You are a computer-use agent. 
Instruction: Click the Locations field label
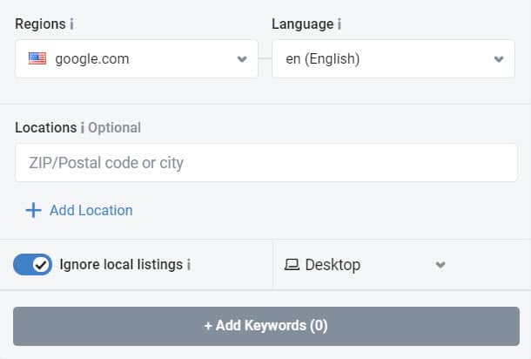click(x=45, y=128)
